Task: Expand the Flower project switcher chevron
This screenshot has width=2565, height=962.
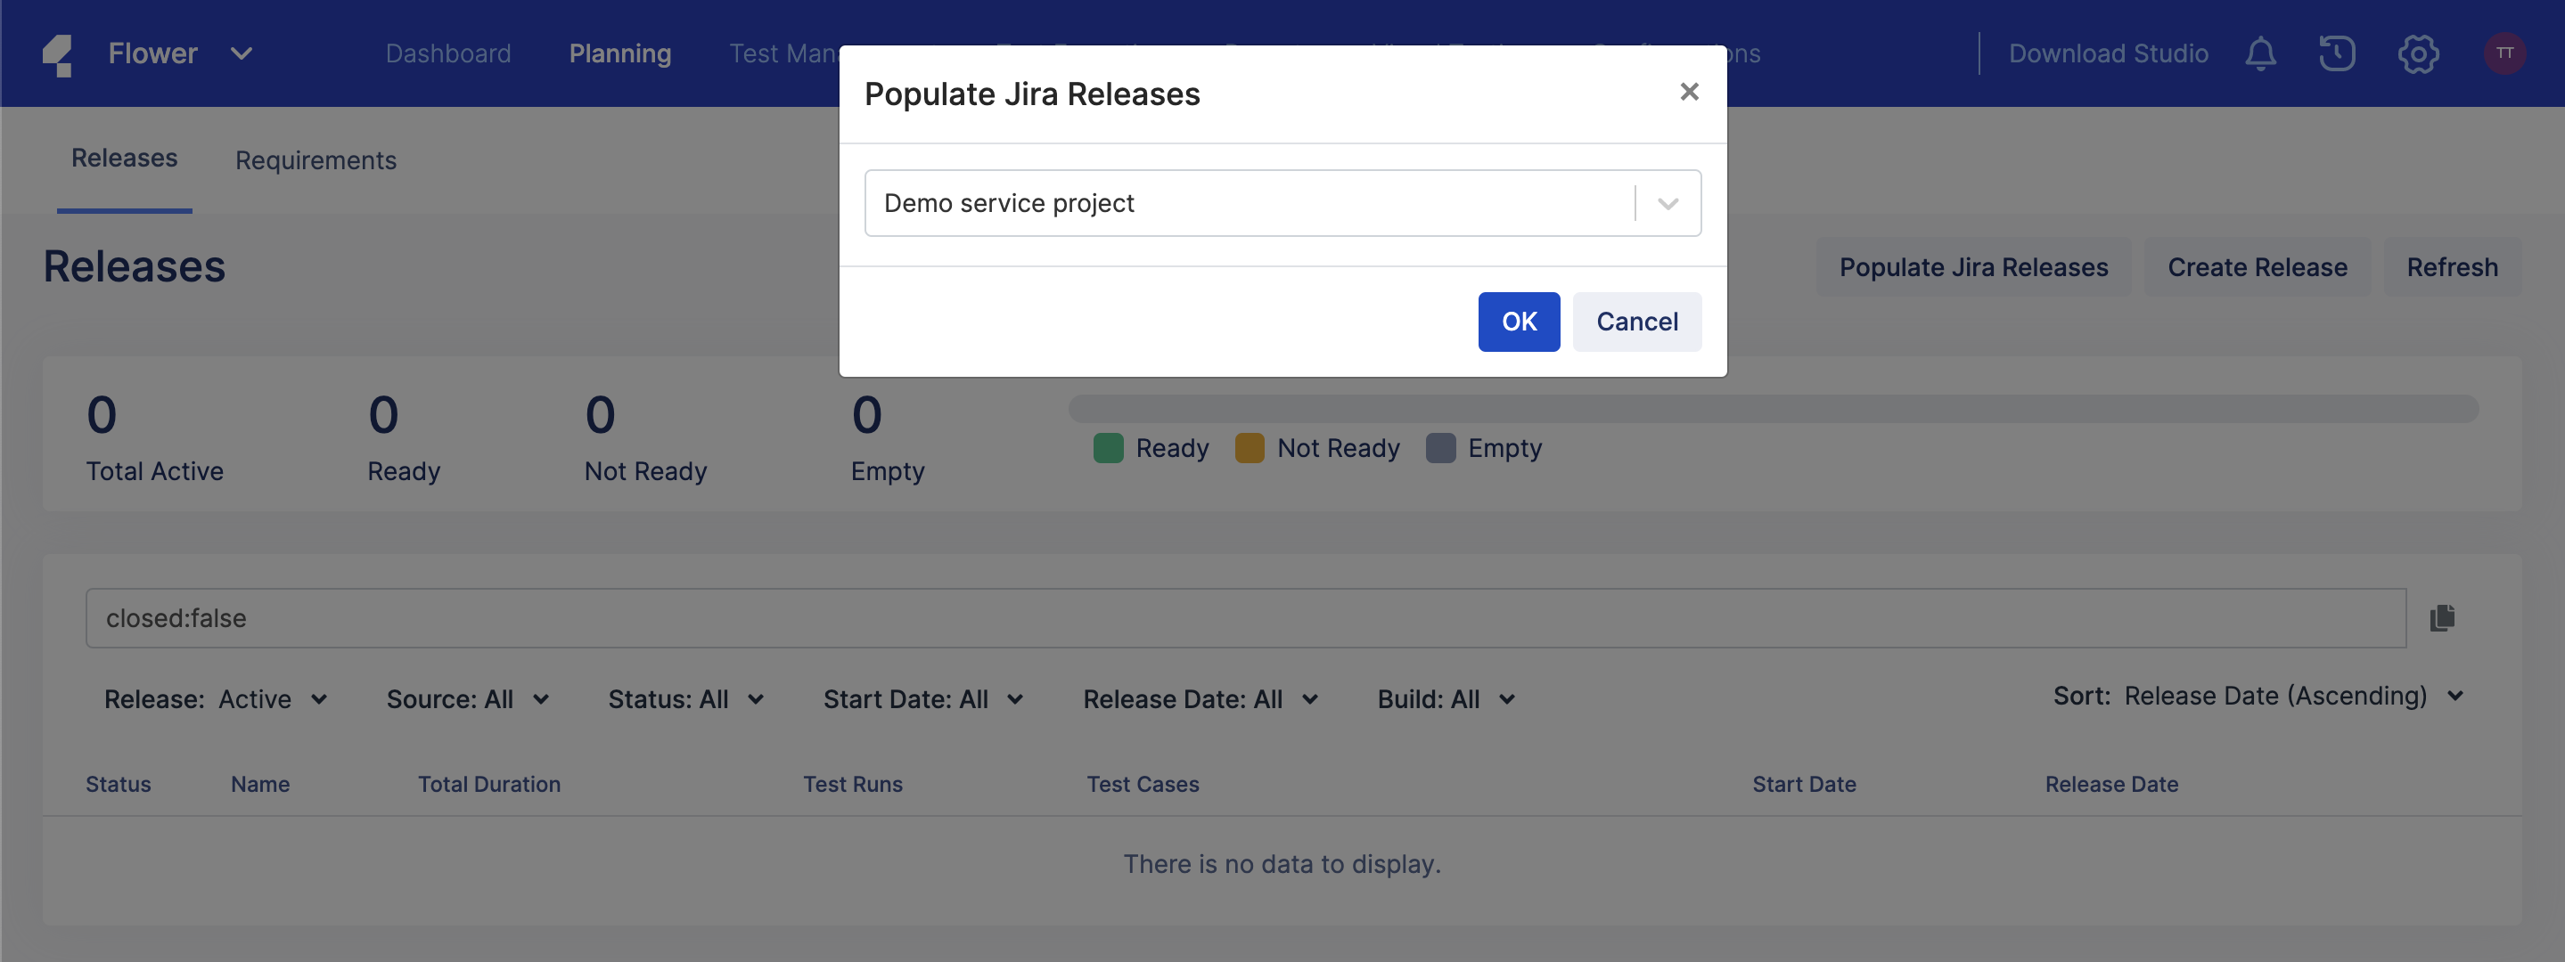Action: (x=241, y=53)
